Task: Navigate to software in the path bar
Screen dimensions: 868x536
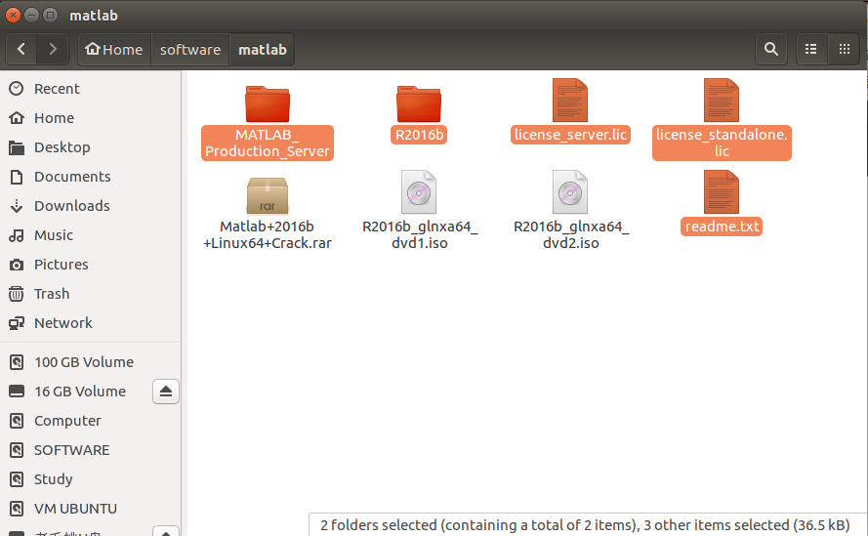Action: pos(190,49)
